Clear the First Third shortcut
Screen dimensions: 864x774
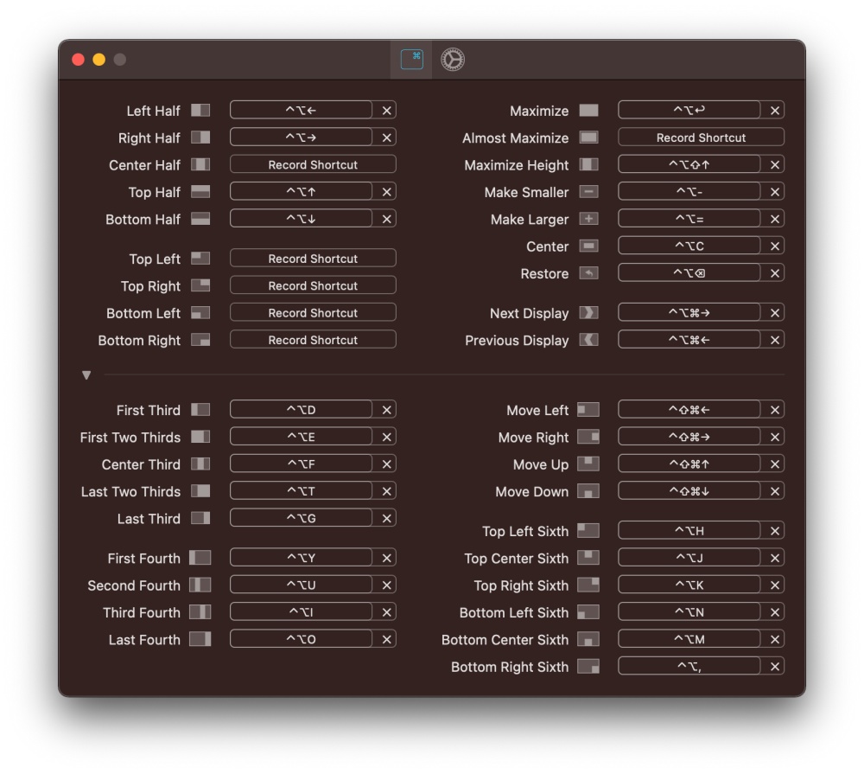point(387,410)
